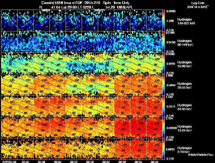The height and width of the screenshot is (163, 215).
Task: Click the 06:34 panel in the 13-24 keV row
Action: tap(138, 127)
